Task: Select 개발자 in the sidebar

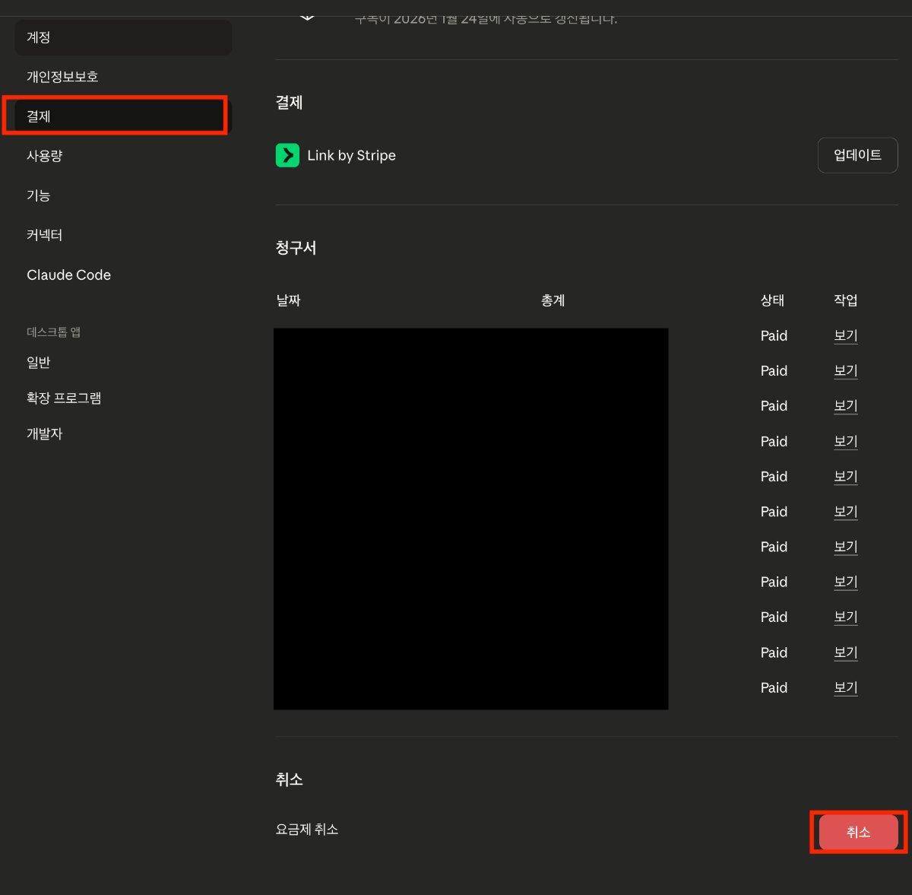Action: (45, 433)
